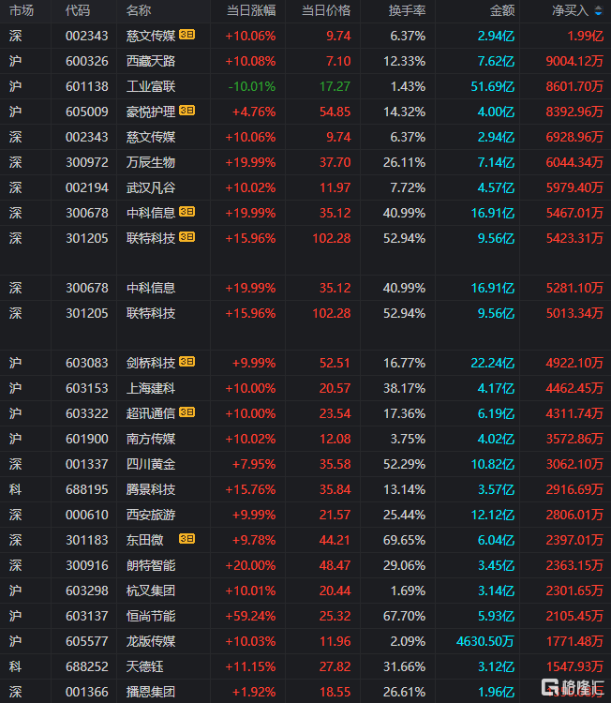Open stock 西藏天路
This screenshot has width=611, height=703.
[x=151, y=61]
